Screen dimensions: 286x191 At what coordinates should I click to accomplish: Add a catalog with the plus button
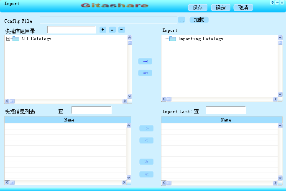[103, 30]
